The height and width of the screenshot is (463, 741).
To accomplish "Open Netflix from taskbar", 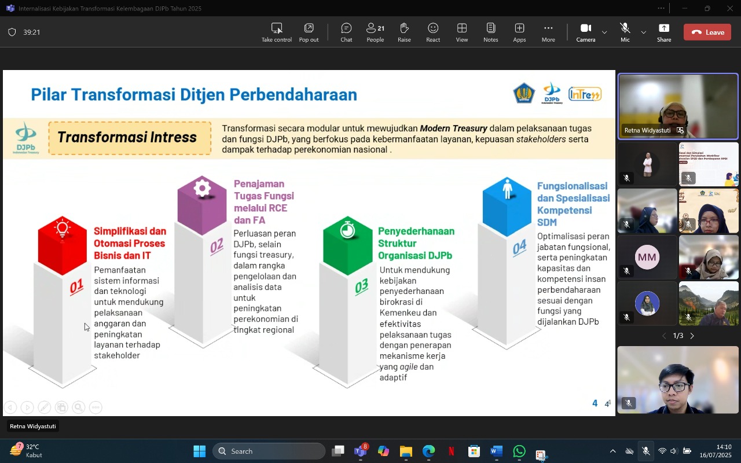I will pos(451,451).
